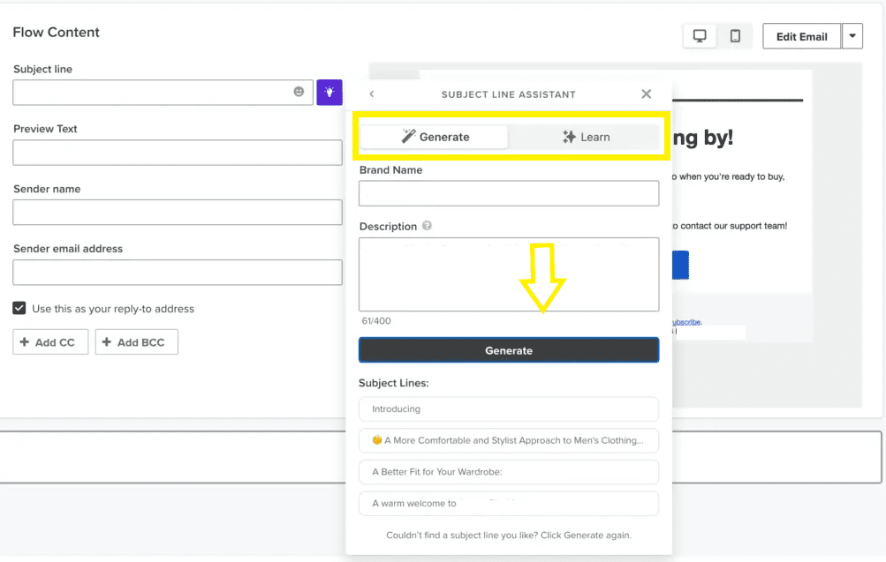Open the Edit Email dropdown arrow

852,36
